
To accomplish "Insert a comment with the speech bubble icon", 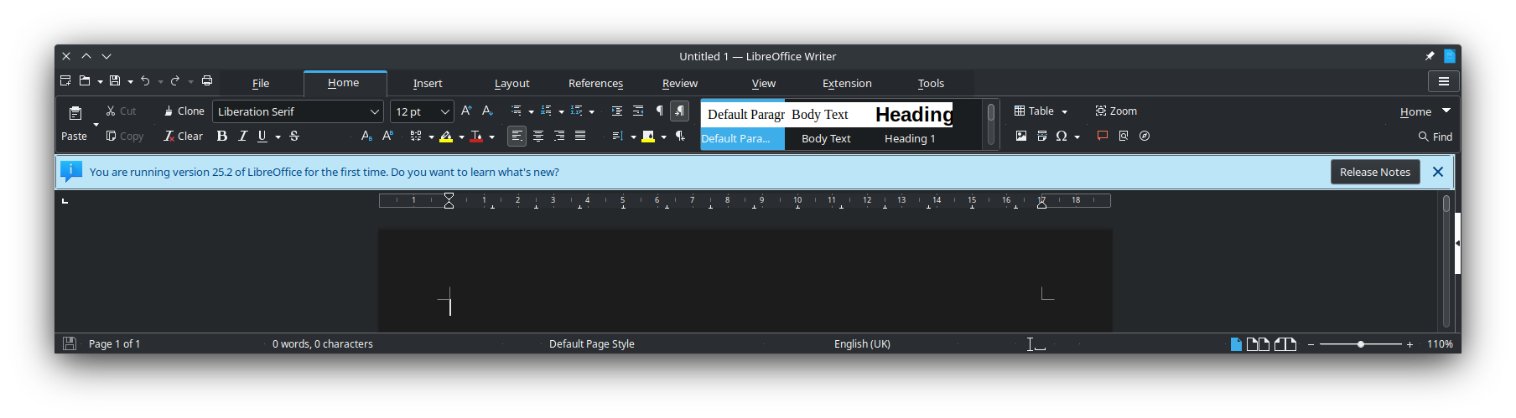I will point(1103,137).
